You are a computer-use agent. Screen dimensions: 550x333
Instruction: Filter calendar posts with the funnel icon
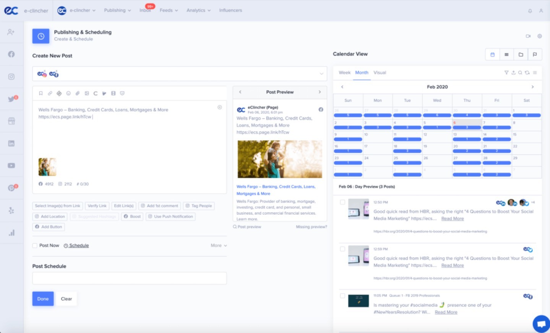tap(506, 73)
